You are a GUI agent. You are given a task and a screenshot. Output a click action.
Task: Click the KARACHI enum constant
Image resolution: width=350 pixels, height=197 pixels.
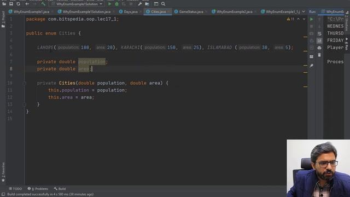pyautogui.click(x=130, y=48)
